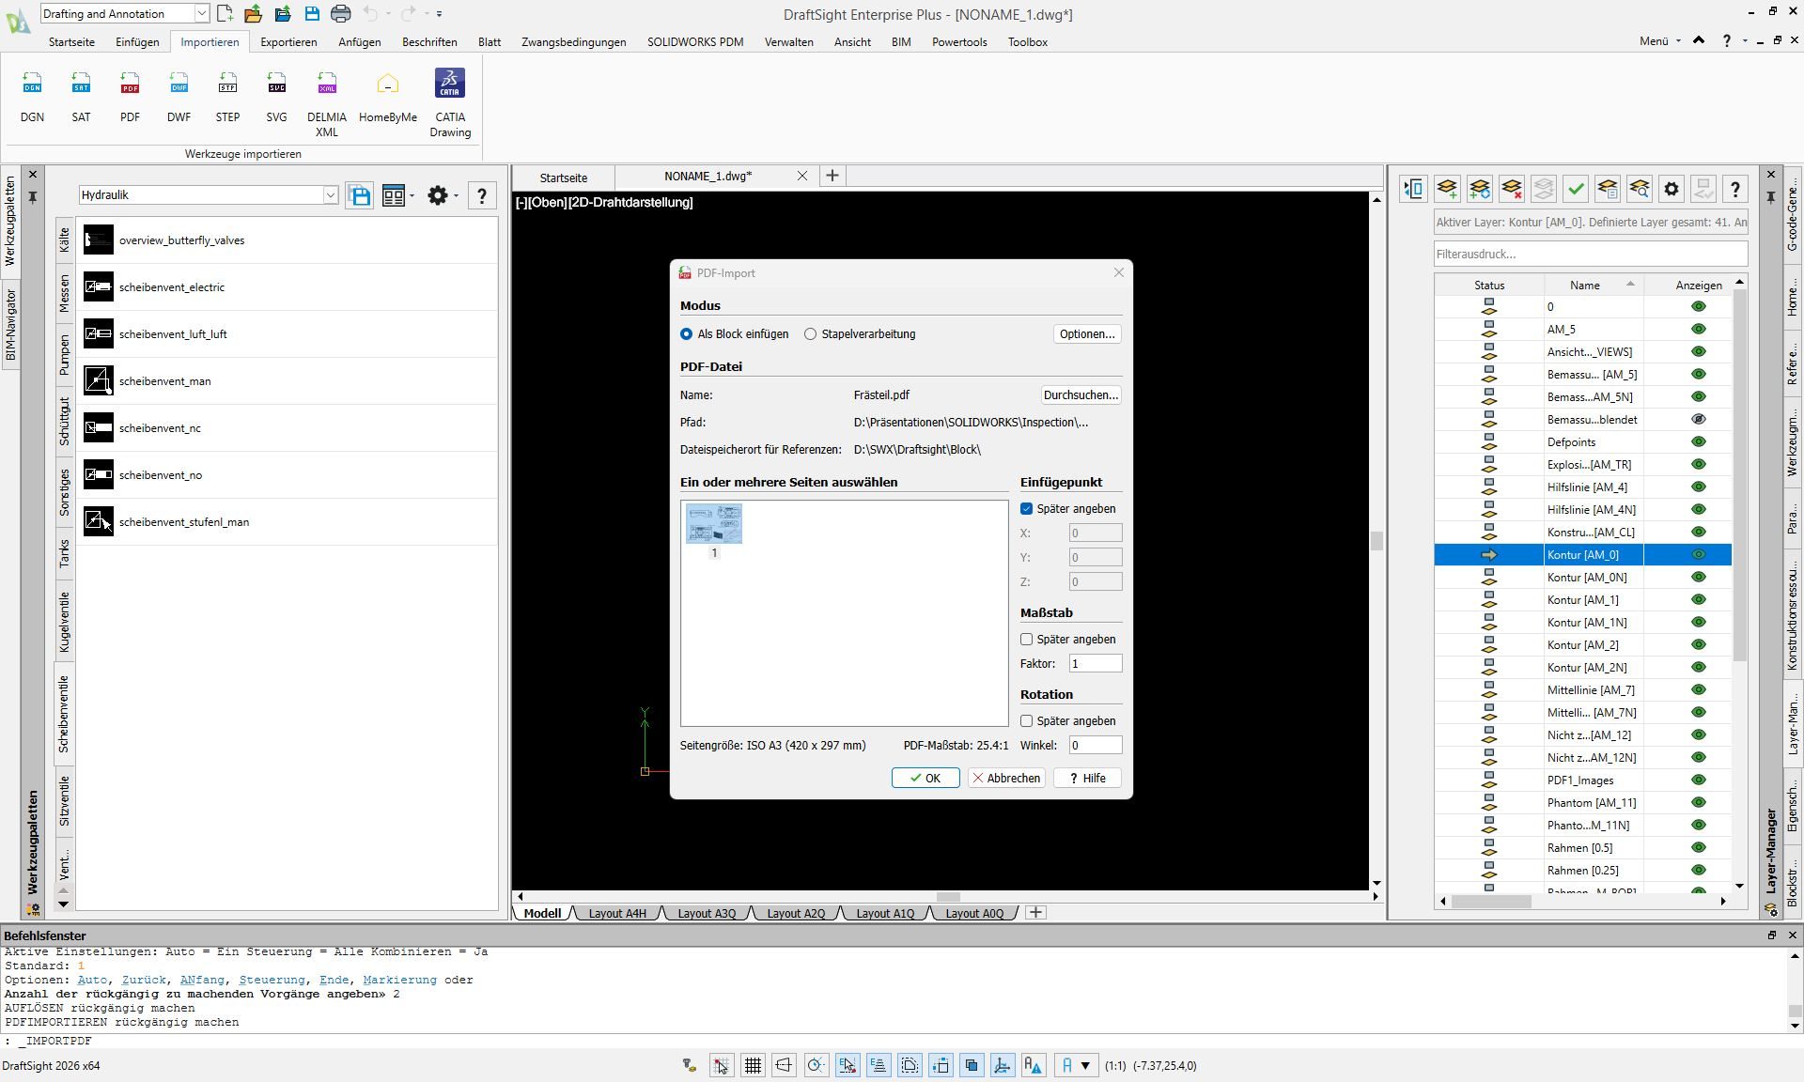
Task: Enable Maßstab Später angeben checkbox
Action: (1026, 640)
